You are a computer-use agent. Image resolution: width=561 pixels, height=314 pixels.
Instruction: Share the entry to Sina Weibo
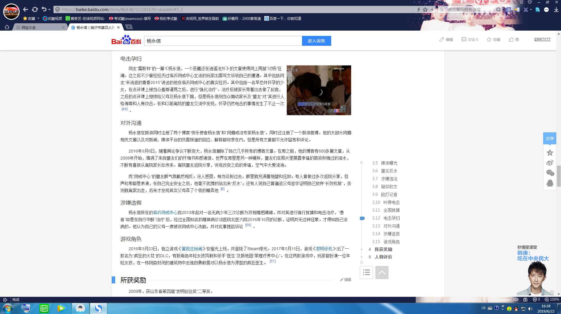coord(550,163)
